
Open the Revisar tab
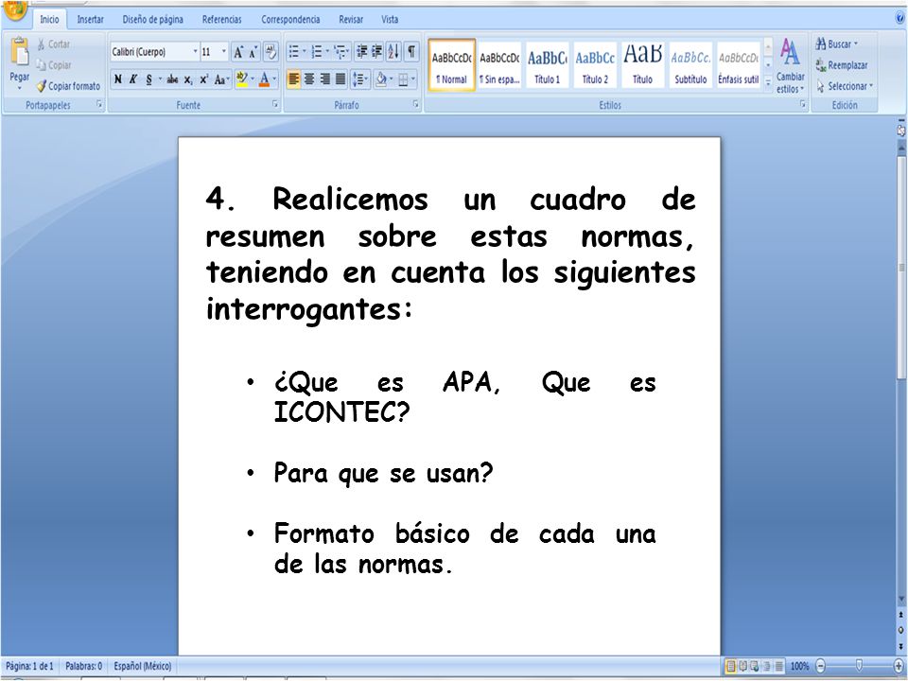point(351,19)
